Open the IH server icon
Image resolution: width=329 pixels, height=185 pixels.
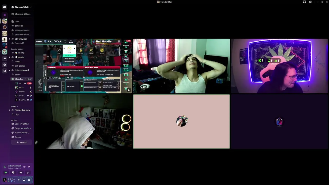pos(5,58)
